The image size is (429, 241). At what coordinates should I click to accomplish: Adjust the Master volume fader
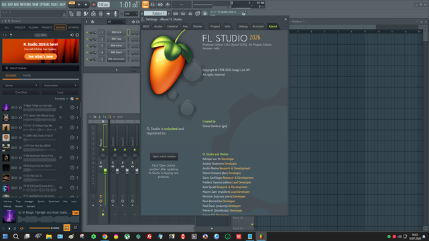(x=105, y=171)
